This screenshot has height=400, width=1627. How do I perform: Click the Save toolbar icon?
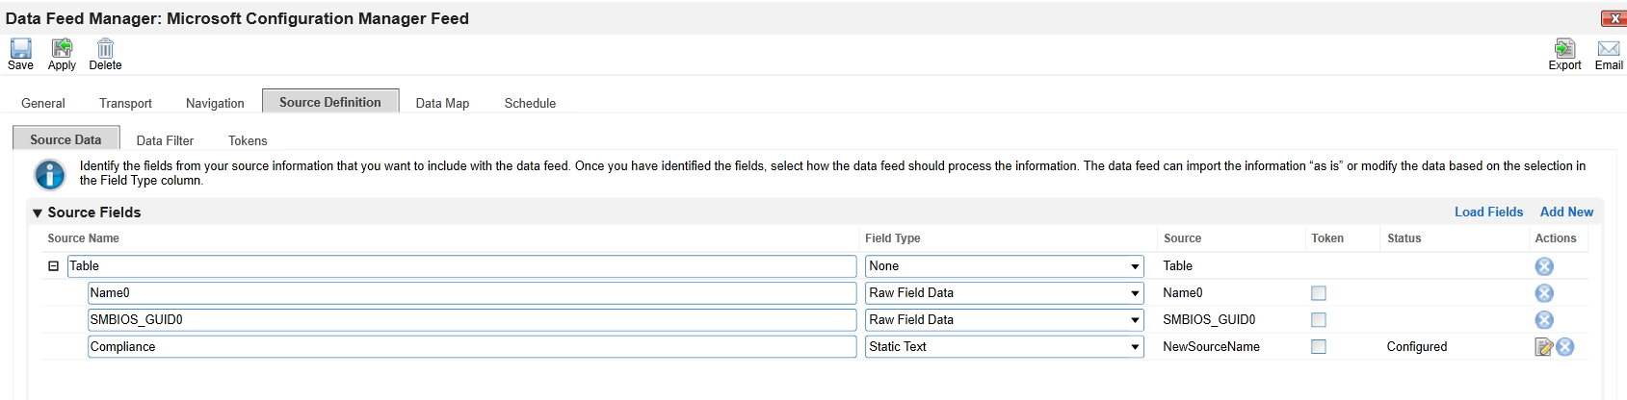pyautogui.click(x=20, y=48)
